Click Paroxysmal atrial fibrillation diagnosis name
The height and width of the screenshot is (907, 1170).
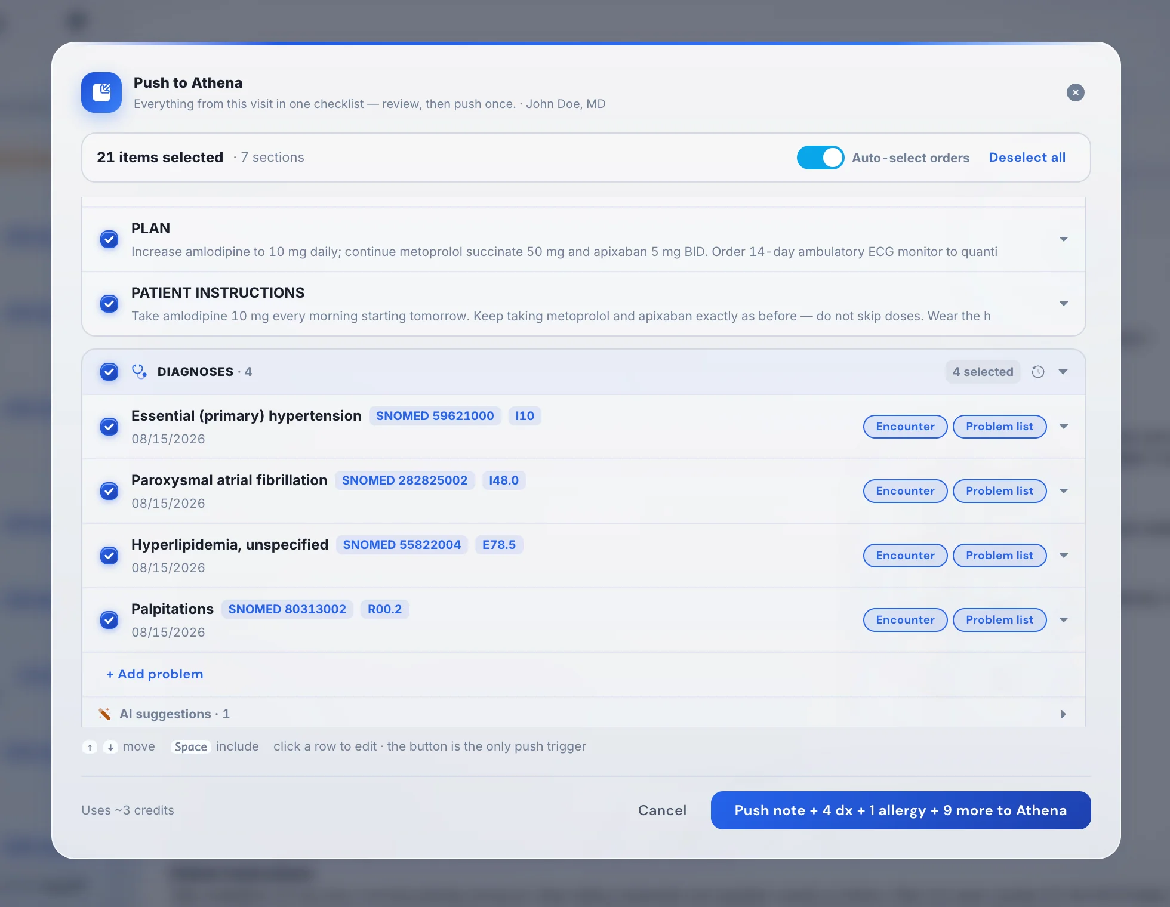(x=229, y=480)
